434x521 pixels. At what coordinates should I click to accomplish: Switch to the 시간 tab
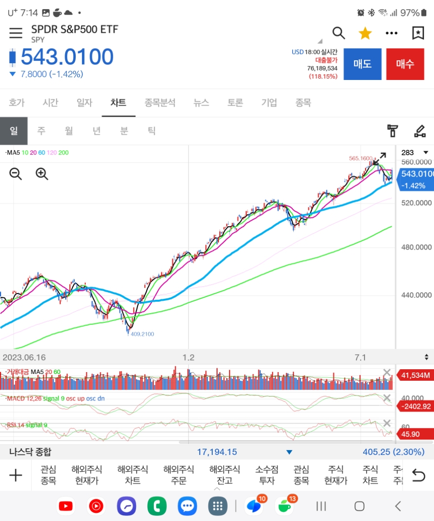(51, 102)
